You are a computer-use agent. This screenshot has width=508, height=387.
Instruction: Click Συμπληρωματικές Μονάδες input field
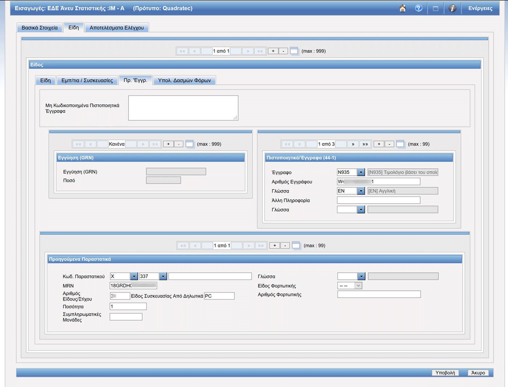(x=126, y=317)
